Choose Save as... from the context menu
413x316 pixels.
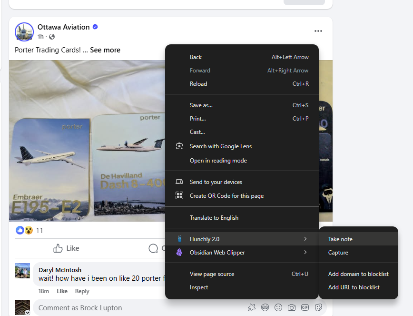(x=242, y=105)
